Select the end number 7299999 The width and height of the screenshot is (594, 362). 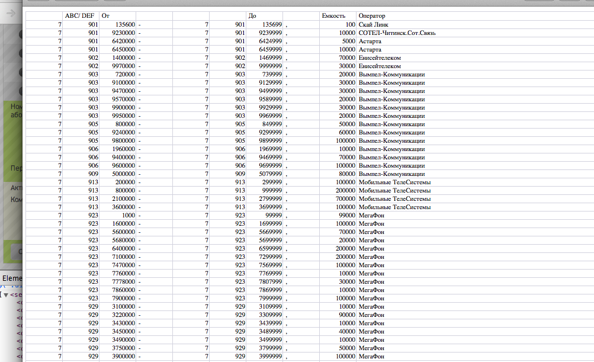click(x=270, y=257)
